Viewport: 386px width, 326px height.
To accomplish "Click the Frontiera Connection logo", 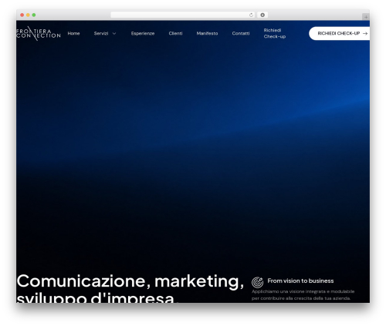I will click(39, 33).
